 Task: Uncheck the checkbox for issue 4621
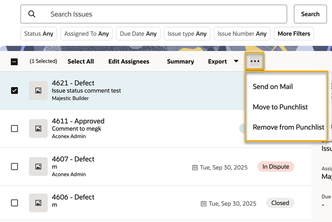click(14, 90)
